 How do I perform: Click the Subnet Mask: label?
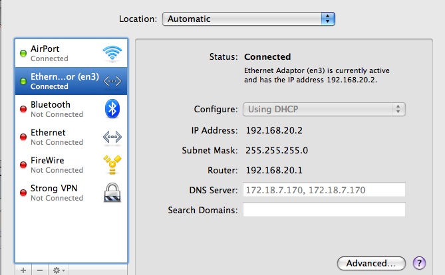[x=210, y=150]
